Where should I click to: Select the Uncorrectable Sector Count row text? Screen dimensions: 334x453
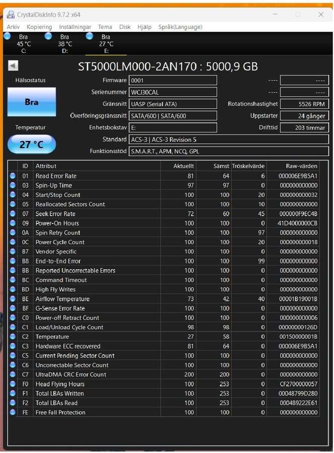click(x=72, y=365)
